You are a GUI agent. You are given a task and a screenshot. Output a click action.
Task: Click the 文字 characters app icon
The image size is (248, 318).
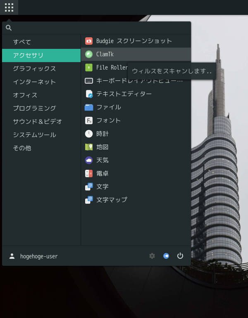89,187
